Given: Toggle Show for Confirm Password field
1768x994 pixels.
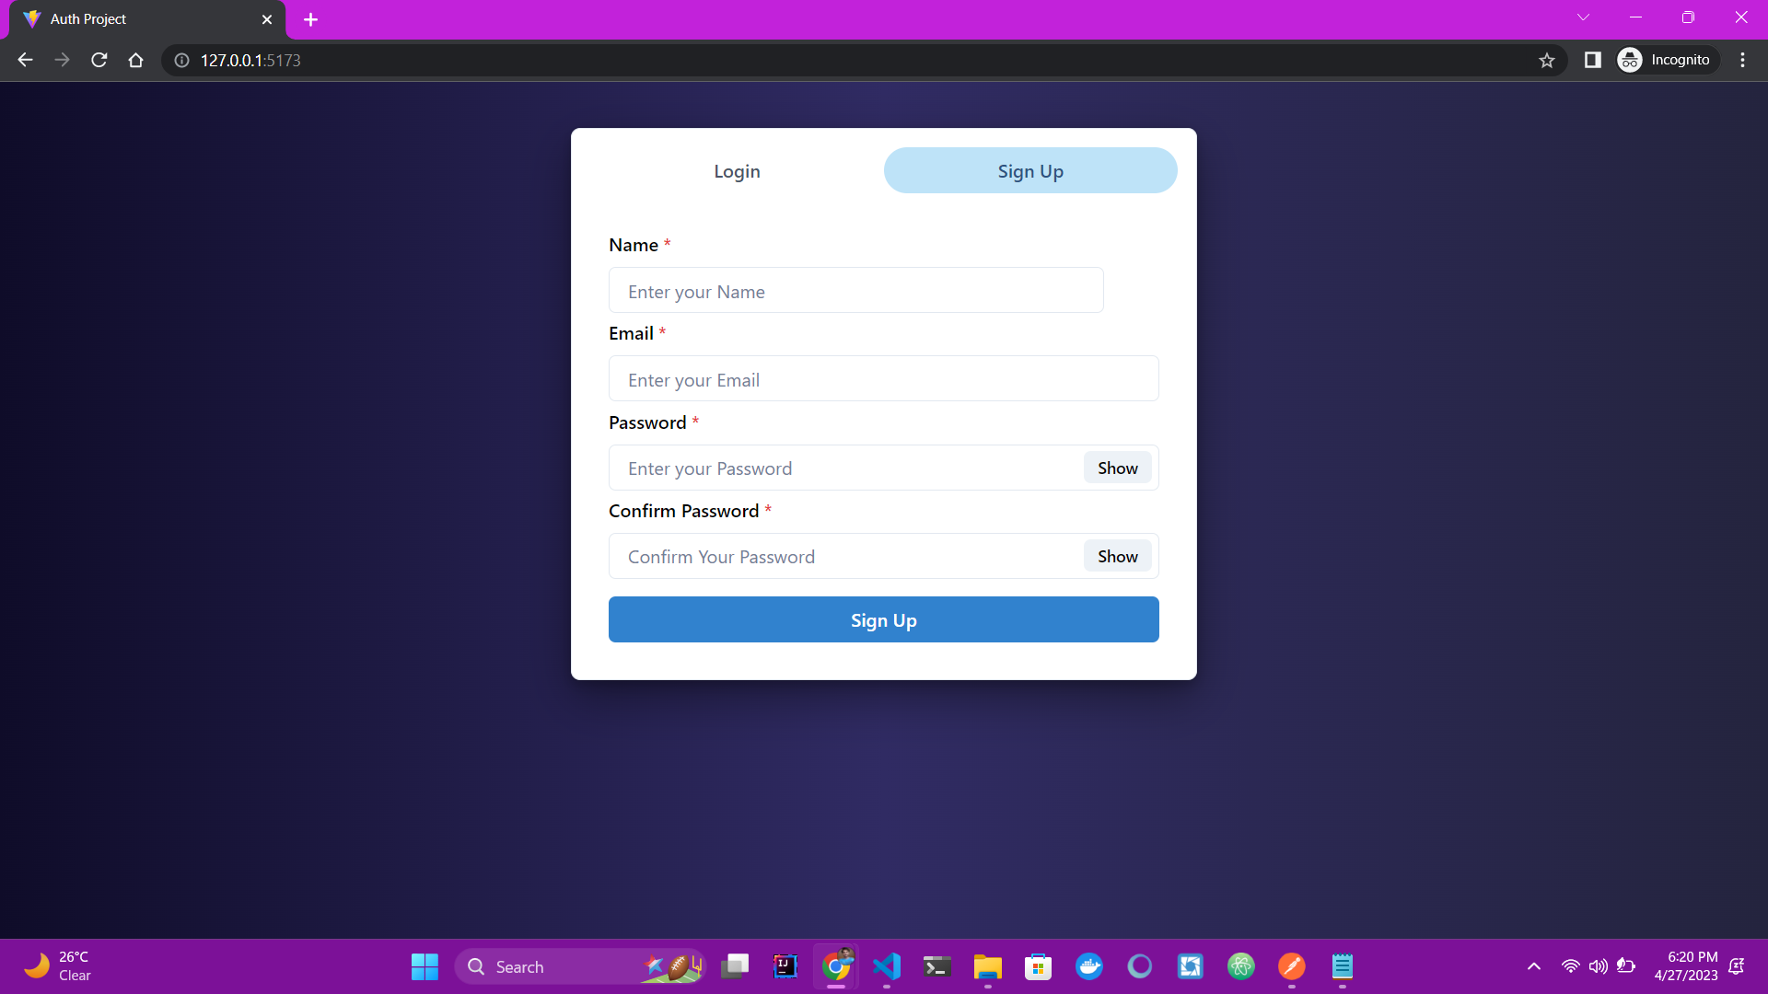Looking at the screenshot, I should point(1117,556).
